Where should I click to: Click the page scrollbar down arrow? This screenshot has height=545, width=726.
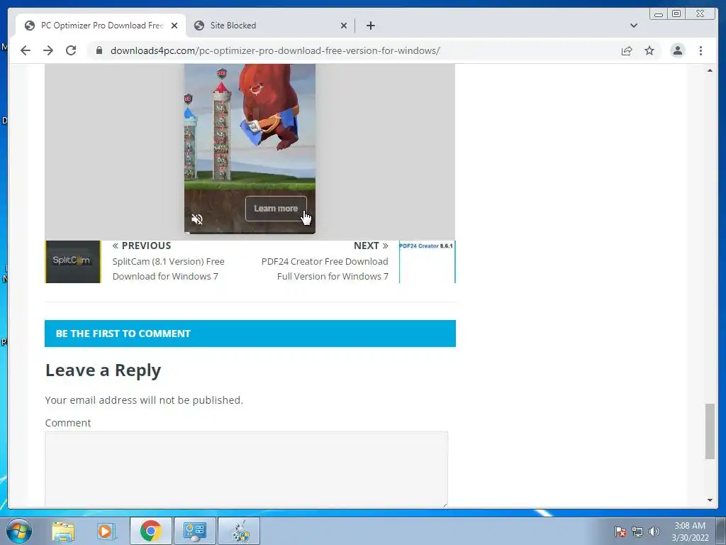pos(710,500)
